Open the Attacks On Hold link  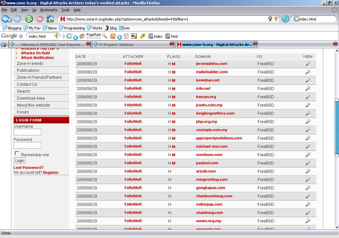pyautogui.click(x=35, y=53)
